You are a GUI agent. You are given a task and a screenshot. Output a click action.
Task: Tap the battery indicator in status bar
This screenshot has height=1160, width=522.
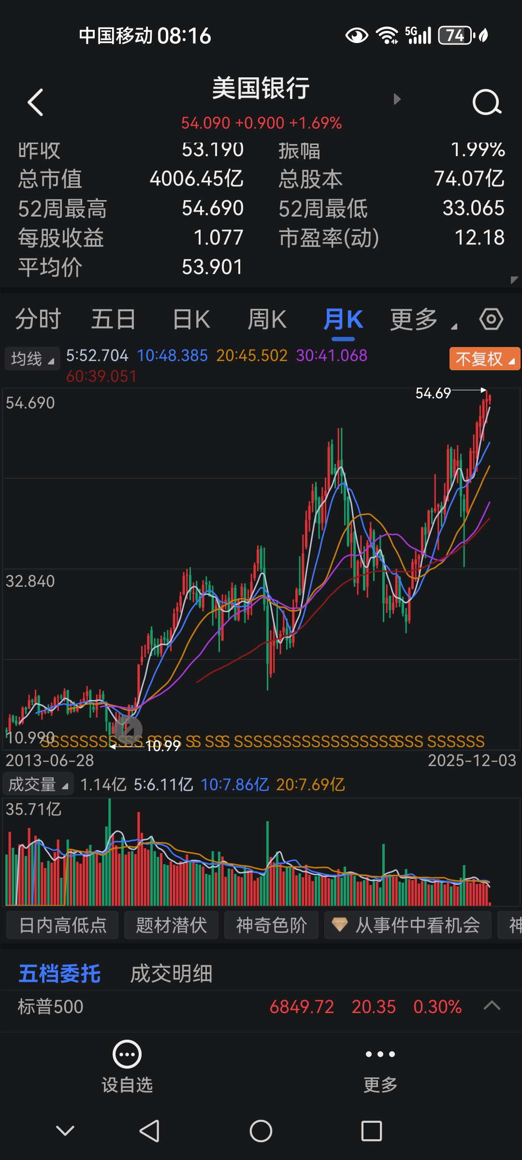(456, 35)
